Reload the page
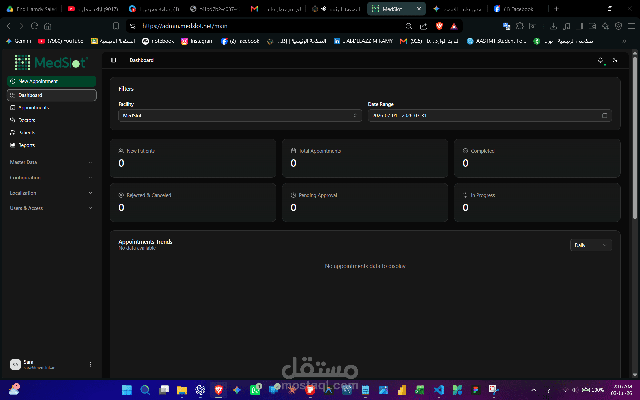 point(34,26)
